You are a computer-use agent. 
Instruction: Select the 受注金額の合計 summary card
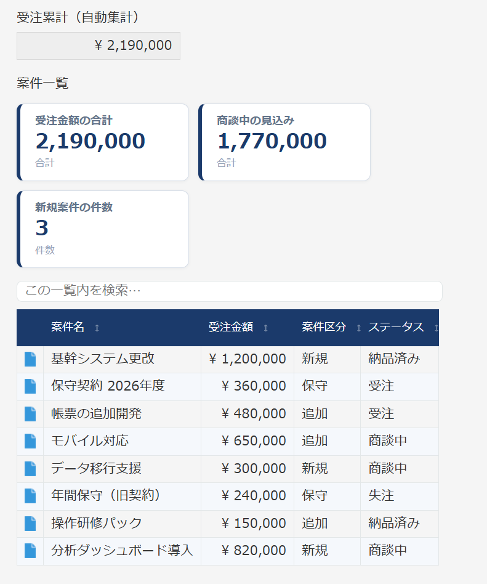103,142
